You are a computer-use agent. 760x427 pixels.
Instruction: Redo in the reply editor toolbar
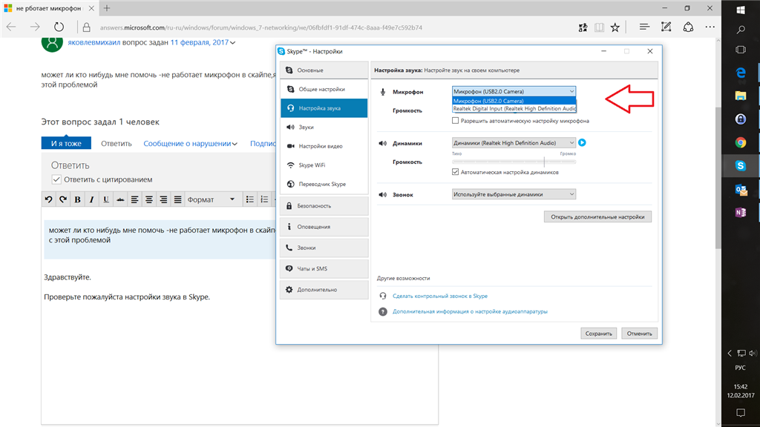63,199
